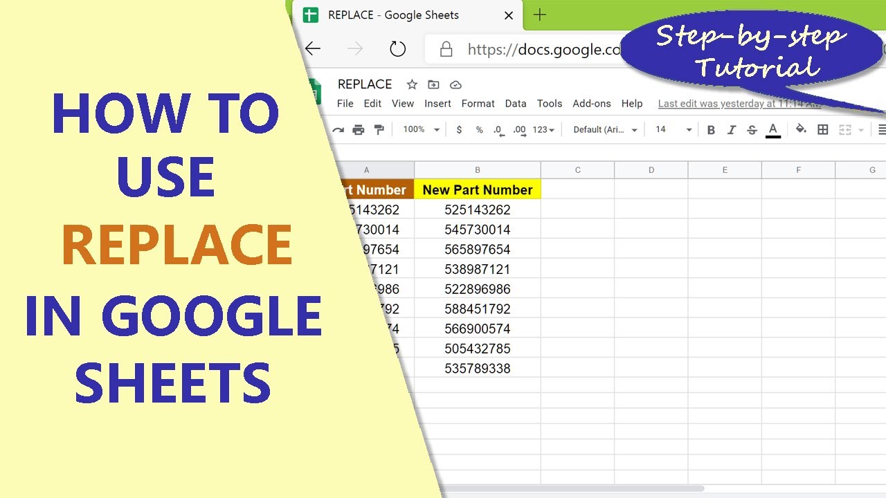This screenshot has width=886, height=498.
Task: Toggle bold formatting
Action: pos(711,129)
